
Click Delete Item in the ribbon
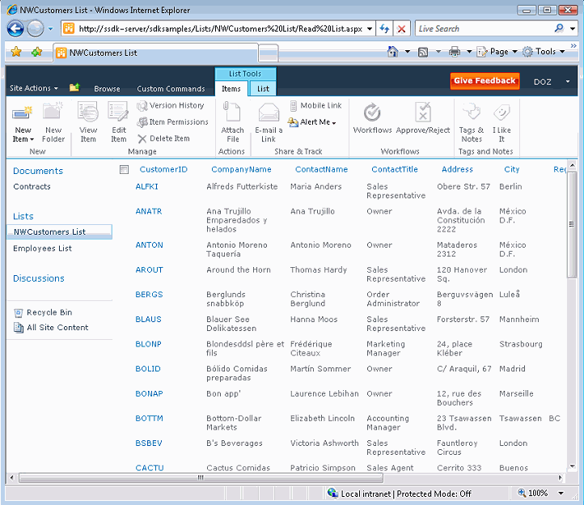163,138
